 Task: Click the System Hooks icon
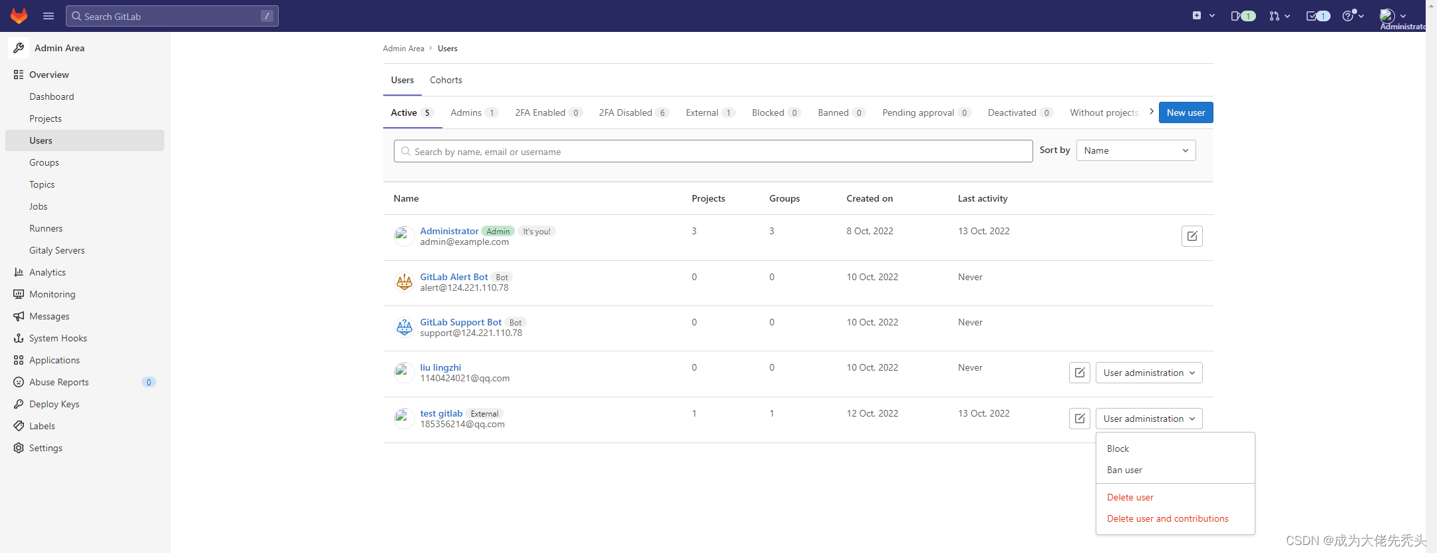coord(19,338)
